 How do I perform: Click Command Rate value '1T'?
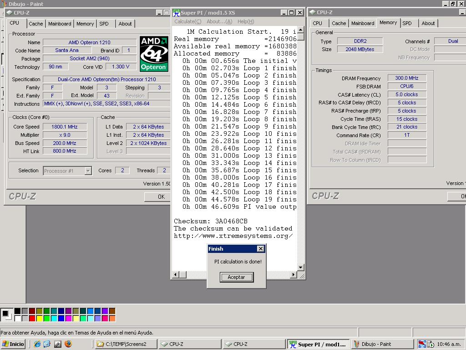[407, 135]
